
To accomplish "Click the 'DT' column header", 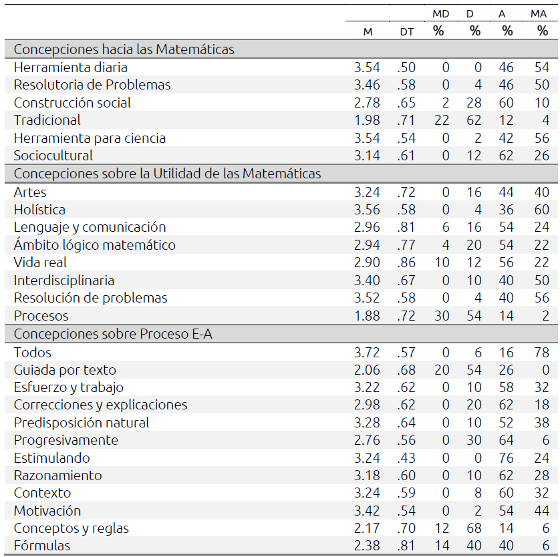I will click(406, 31).
